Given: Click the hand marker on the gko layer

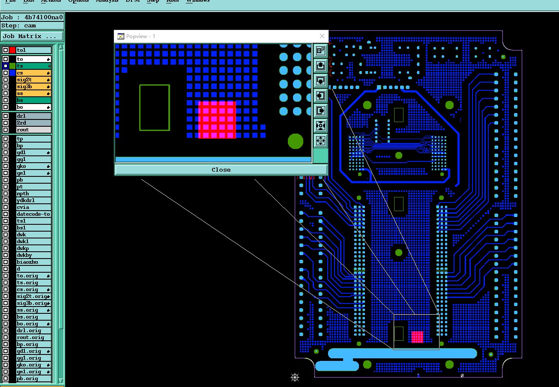Looking at the screenshot, I should pos(48,166).
